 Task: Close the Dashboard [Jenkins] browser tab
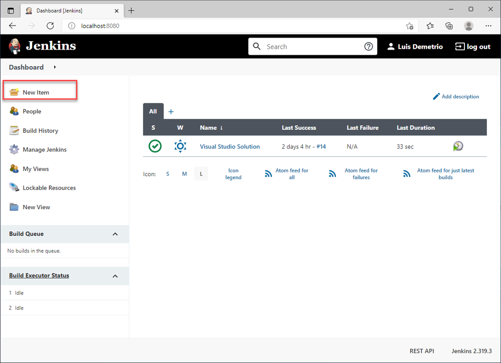point(117,11)
